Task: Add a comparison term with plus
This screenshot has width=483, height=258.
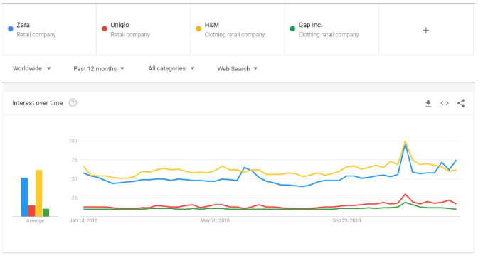Action: (425, 30)
